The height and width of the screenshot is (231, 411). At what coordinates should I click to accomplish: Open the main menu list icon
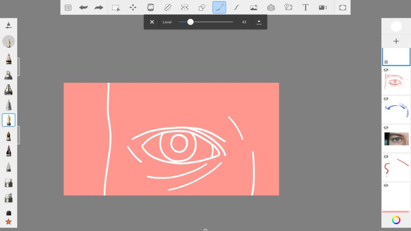[68, 7]
